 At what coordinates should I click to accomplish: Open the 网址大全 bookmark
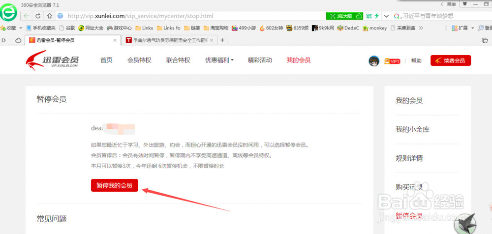click(x=91, y=28)
